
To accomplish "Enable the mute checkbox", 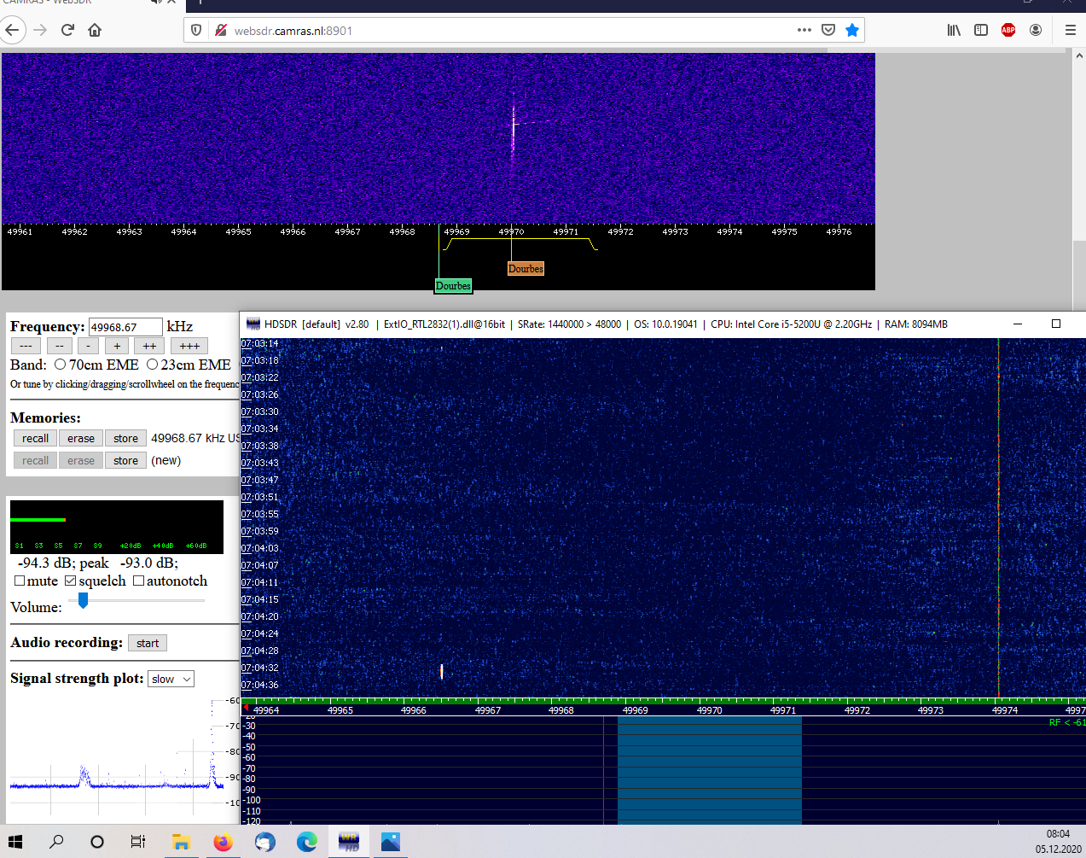I will point(20,581).
